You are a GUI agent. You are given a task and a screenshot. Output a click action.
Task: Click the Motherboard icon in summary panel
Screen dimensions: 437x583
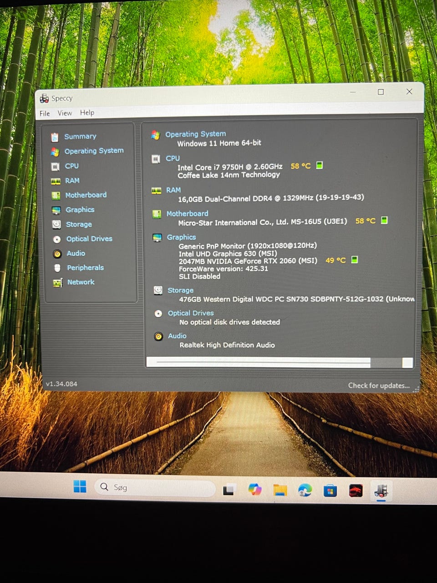(x=157, y=214)
